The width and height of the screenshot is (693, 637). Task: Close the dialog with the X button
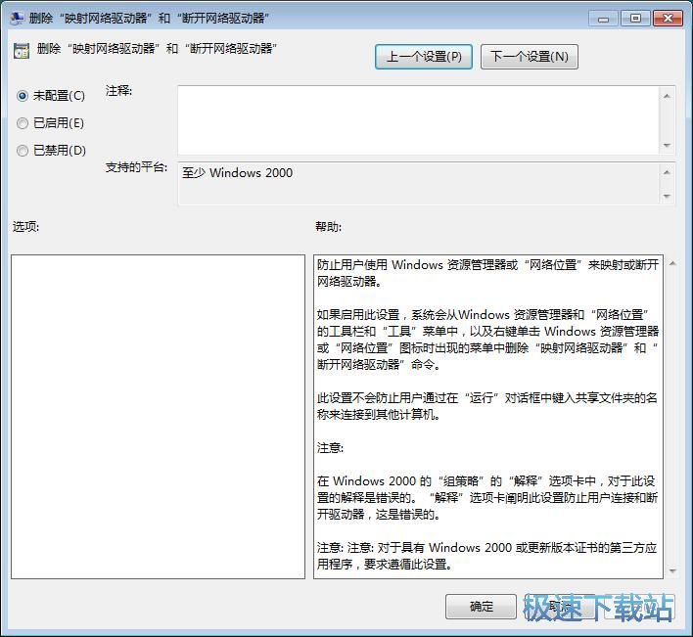pyautogui.click(x=668, y=19)
